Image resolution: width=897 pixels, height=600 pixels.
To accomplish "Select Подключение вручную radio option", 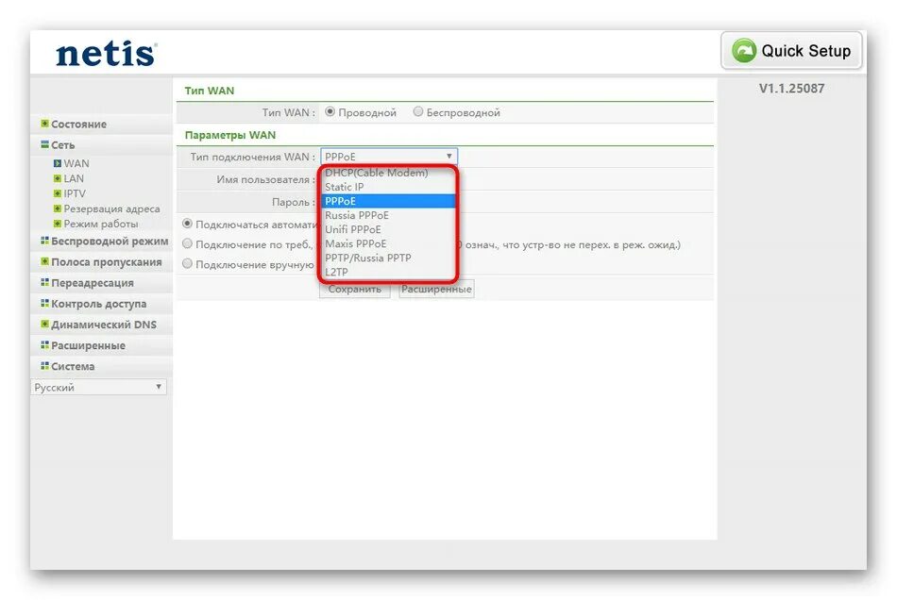I will [x=187, y=264].
